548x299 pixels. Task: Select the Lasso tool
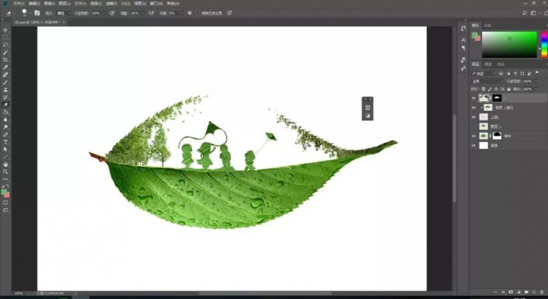(5, 45)
